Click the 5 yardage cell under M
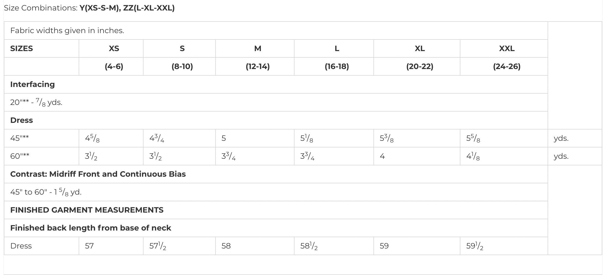 [x=255, y=138]
